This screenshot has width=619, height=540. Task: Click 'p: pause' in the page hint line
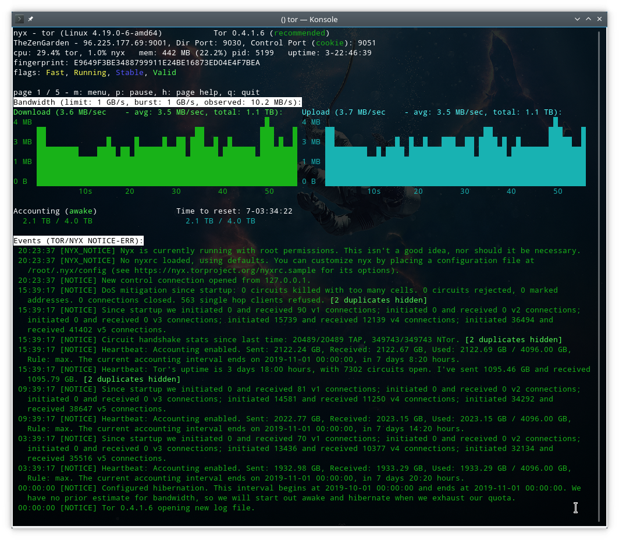[x=134, y=93]
